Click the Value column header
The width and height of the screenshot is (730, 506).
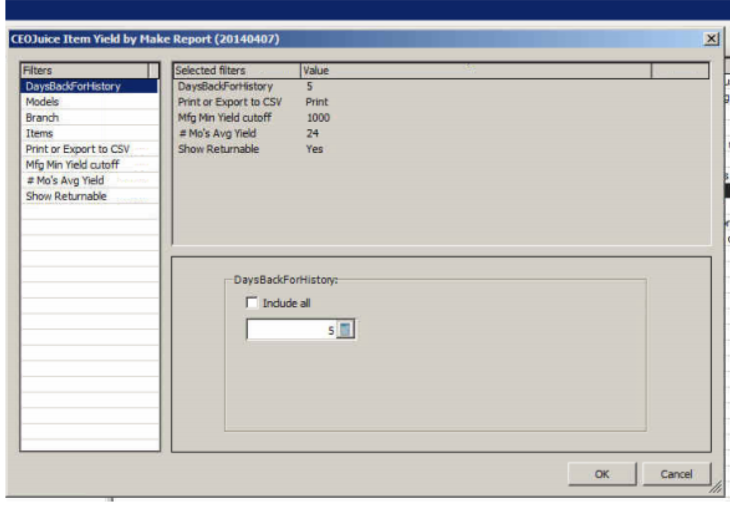click(x=476, y=70)
